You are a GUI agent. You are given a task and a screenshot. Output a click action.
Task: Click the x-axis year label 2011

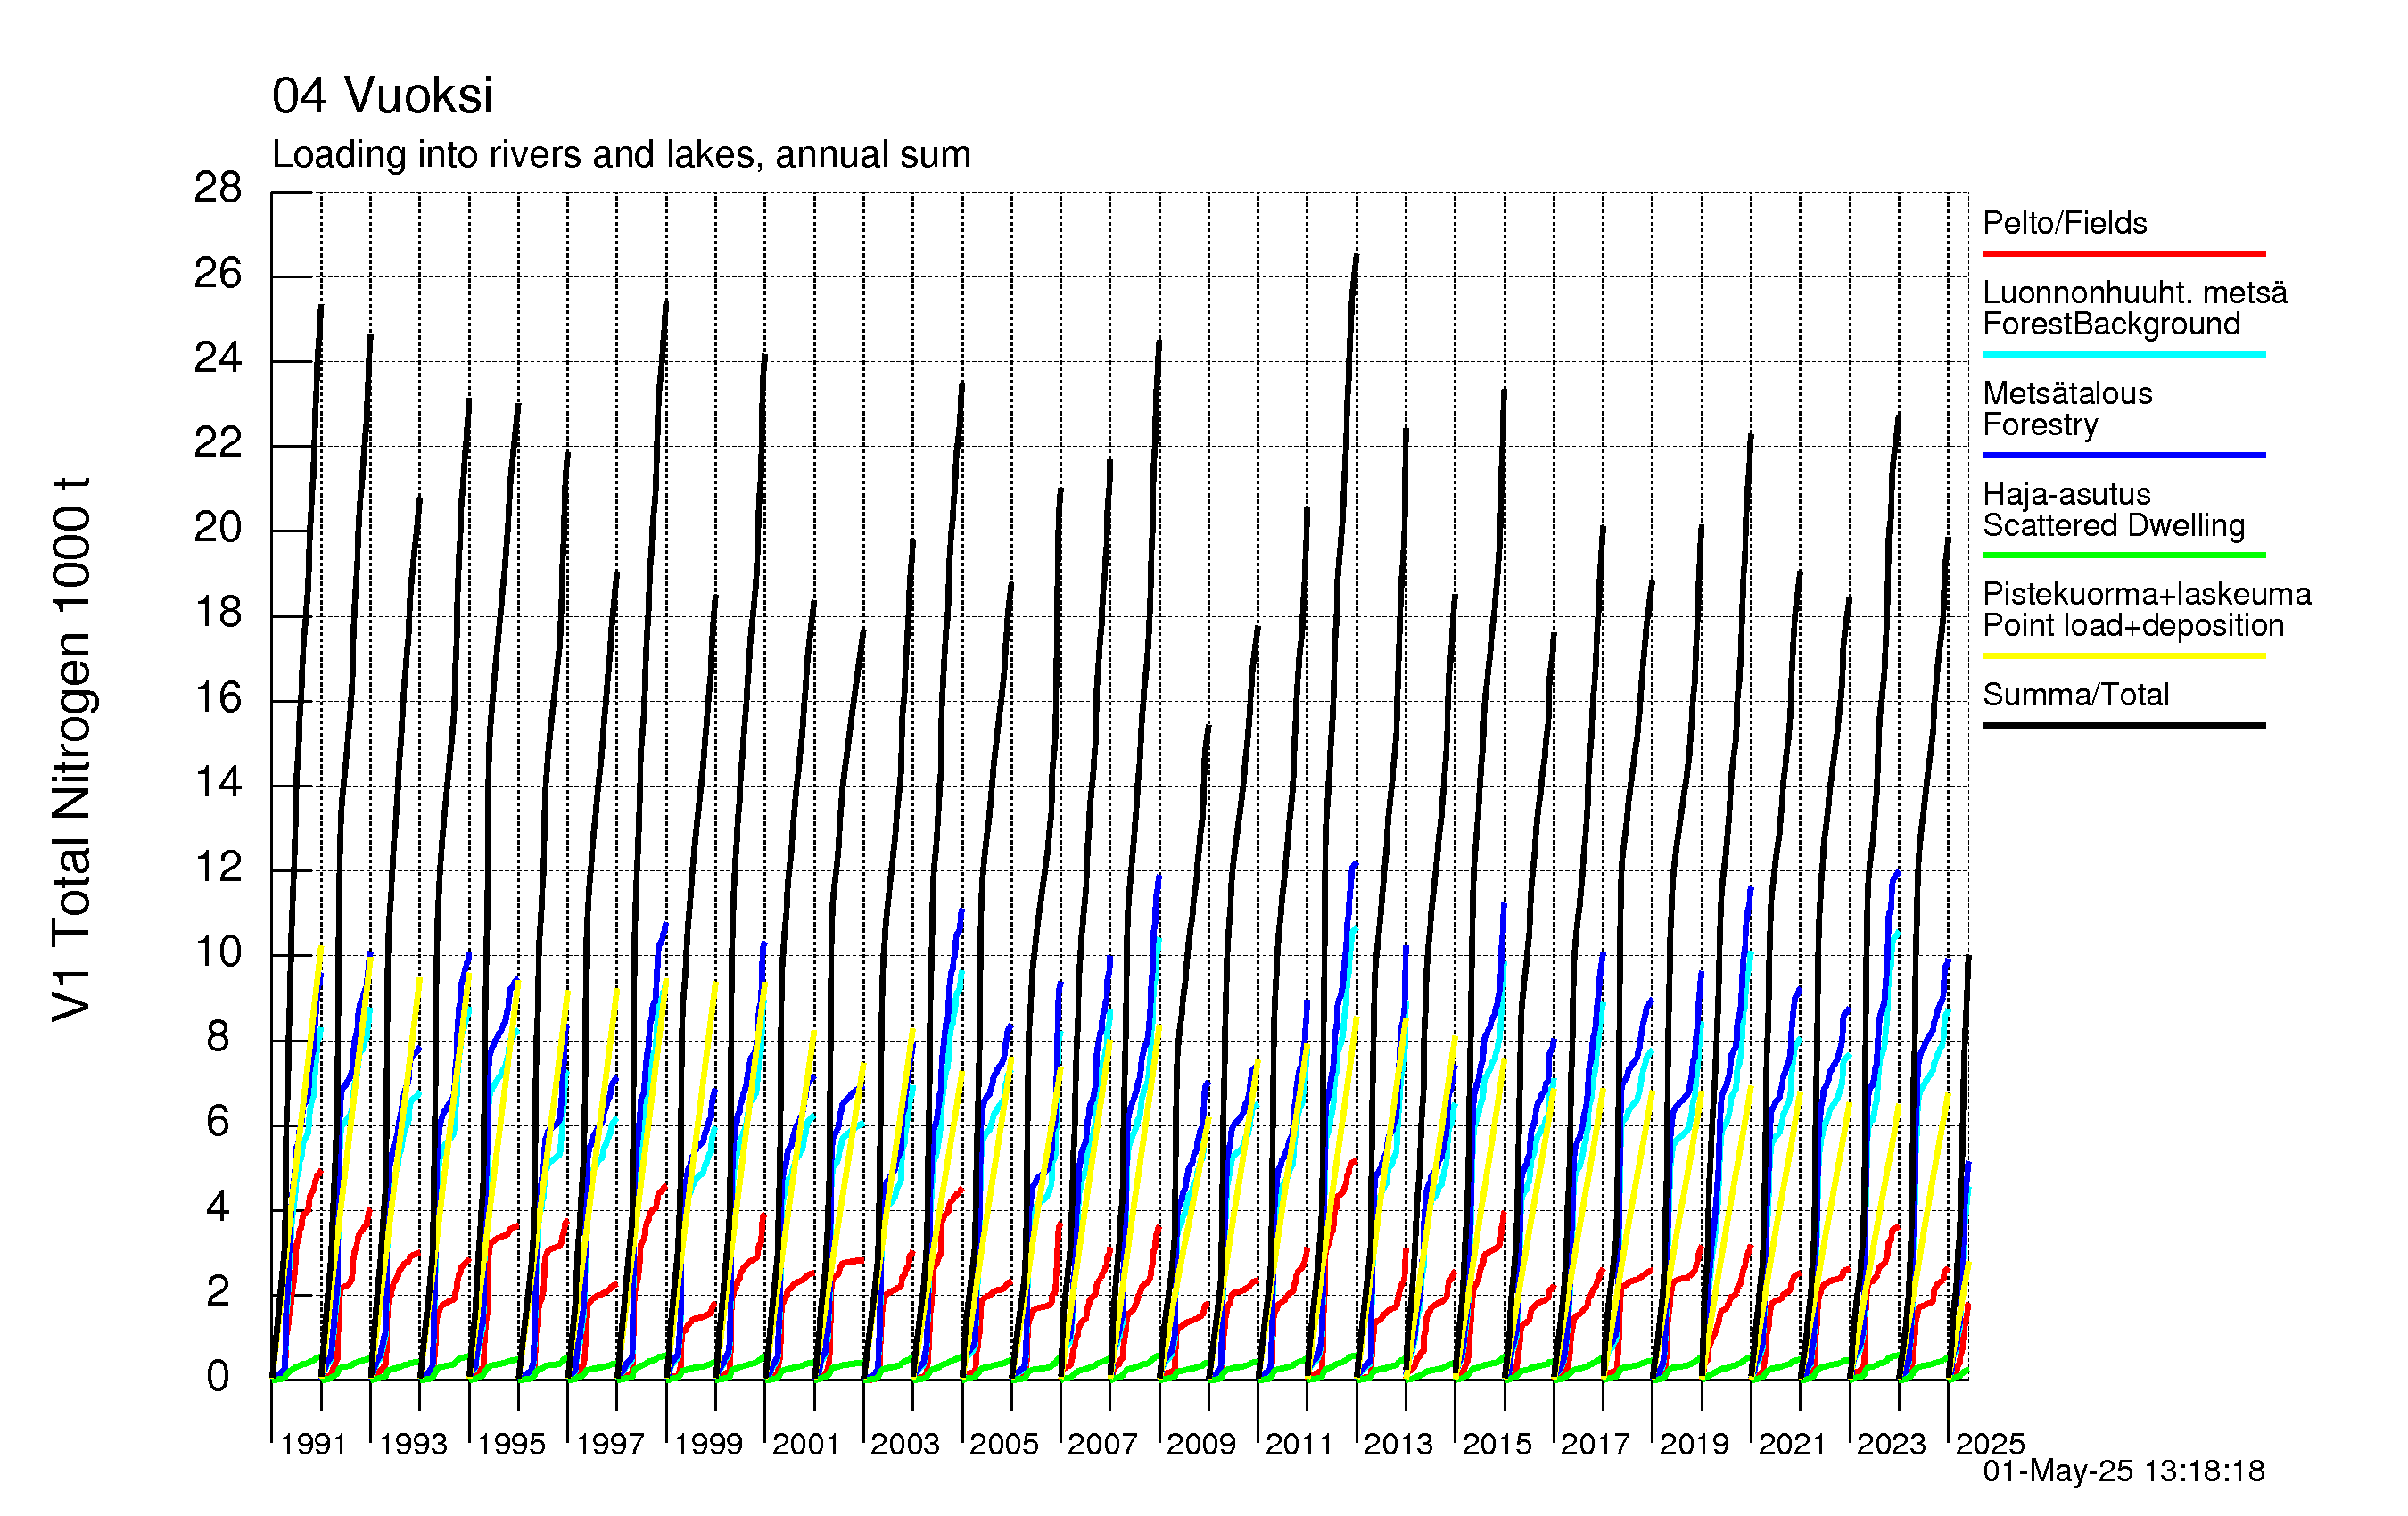(x=1299, y=1444)
